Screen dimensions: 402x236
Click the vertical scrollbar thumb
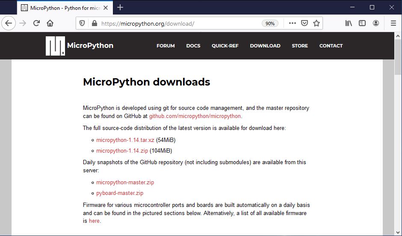point(398,57)
